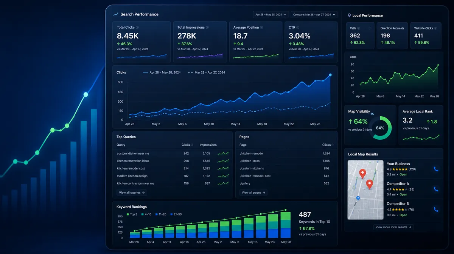This screenshot has width=454, height=254.
Task: Open the Direction Requests 198 card
Action: 392,35
